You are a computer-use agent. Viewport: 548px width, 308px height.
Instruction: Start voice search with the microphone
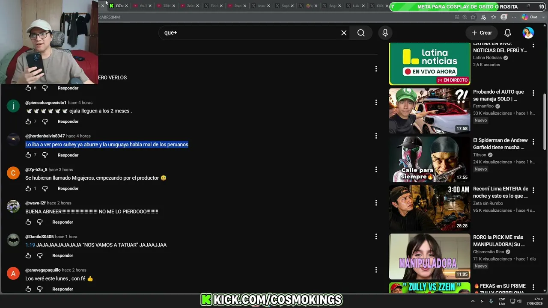tap(385, 33)
